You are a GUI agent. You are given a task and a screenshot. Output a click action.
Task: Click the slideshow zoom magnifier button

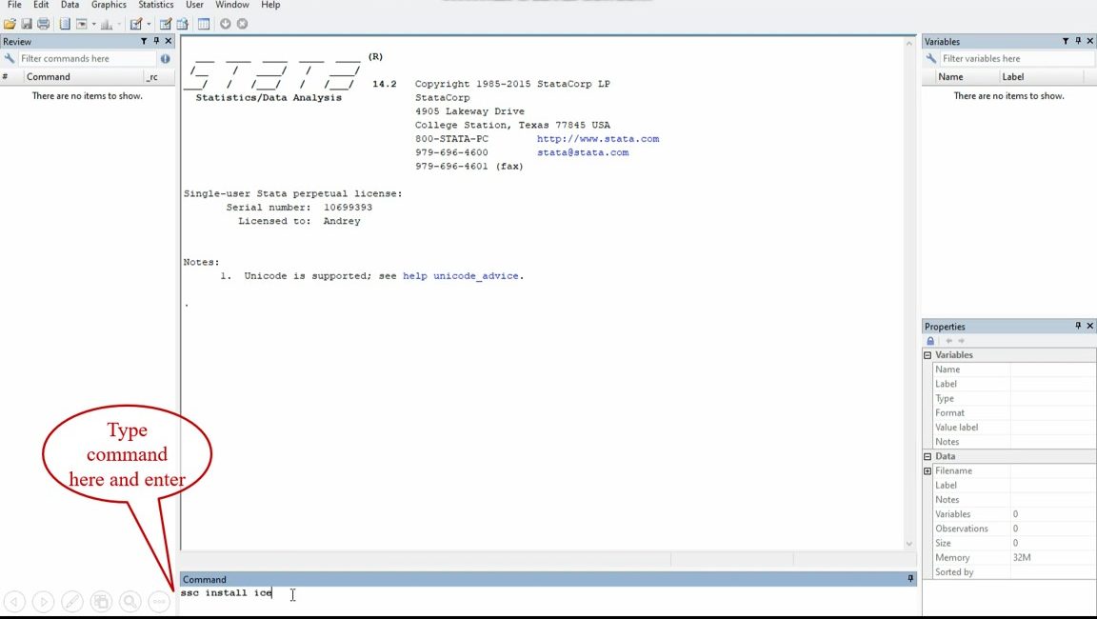click(130, 602)
